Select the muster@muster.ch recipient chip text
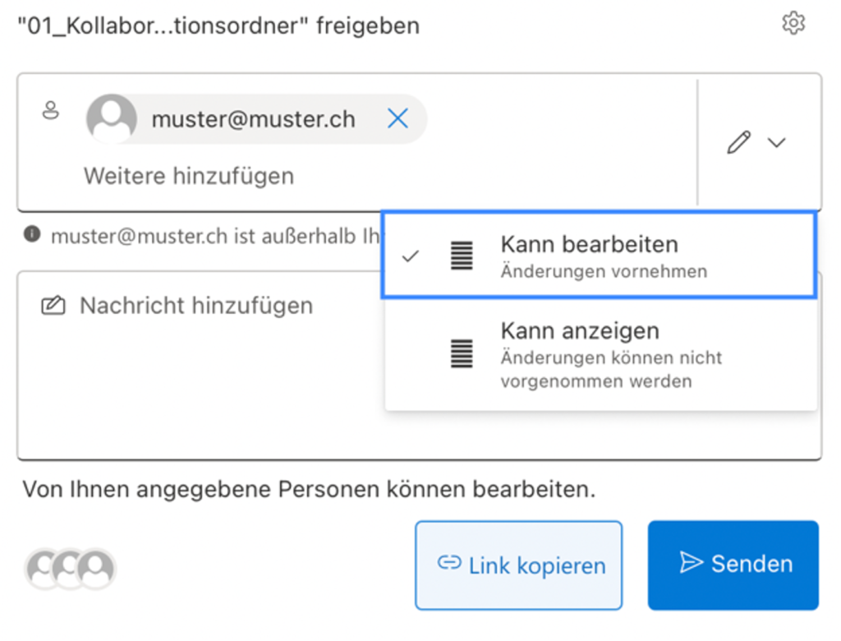Screen dimensions: 841x641 [x=253, y=119]
